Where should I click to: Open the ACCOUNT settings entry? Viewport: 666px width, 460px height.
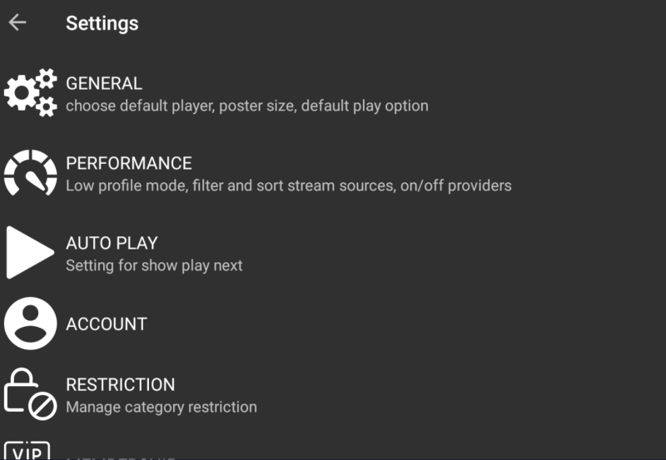coord(107,324)
